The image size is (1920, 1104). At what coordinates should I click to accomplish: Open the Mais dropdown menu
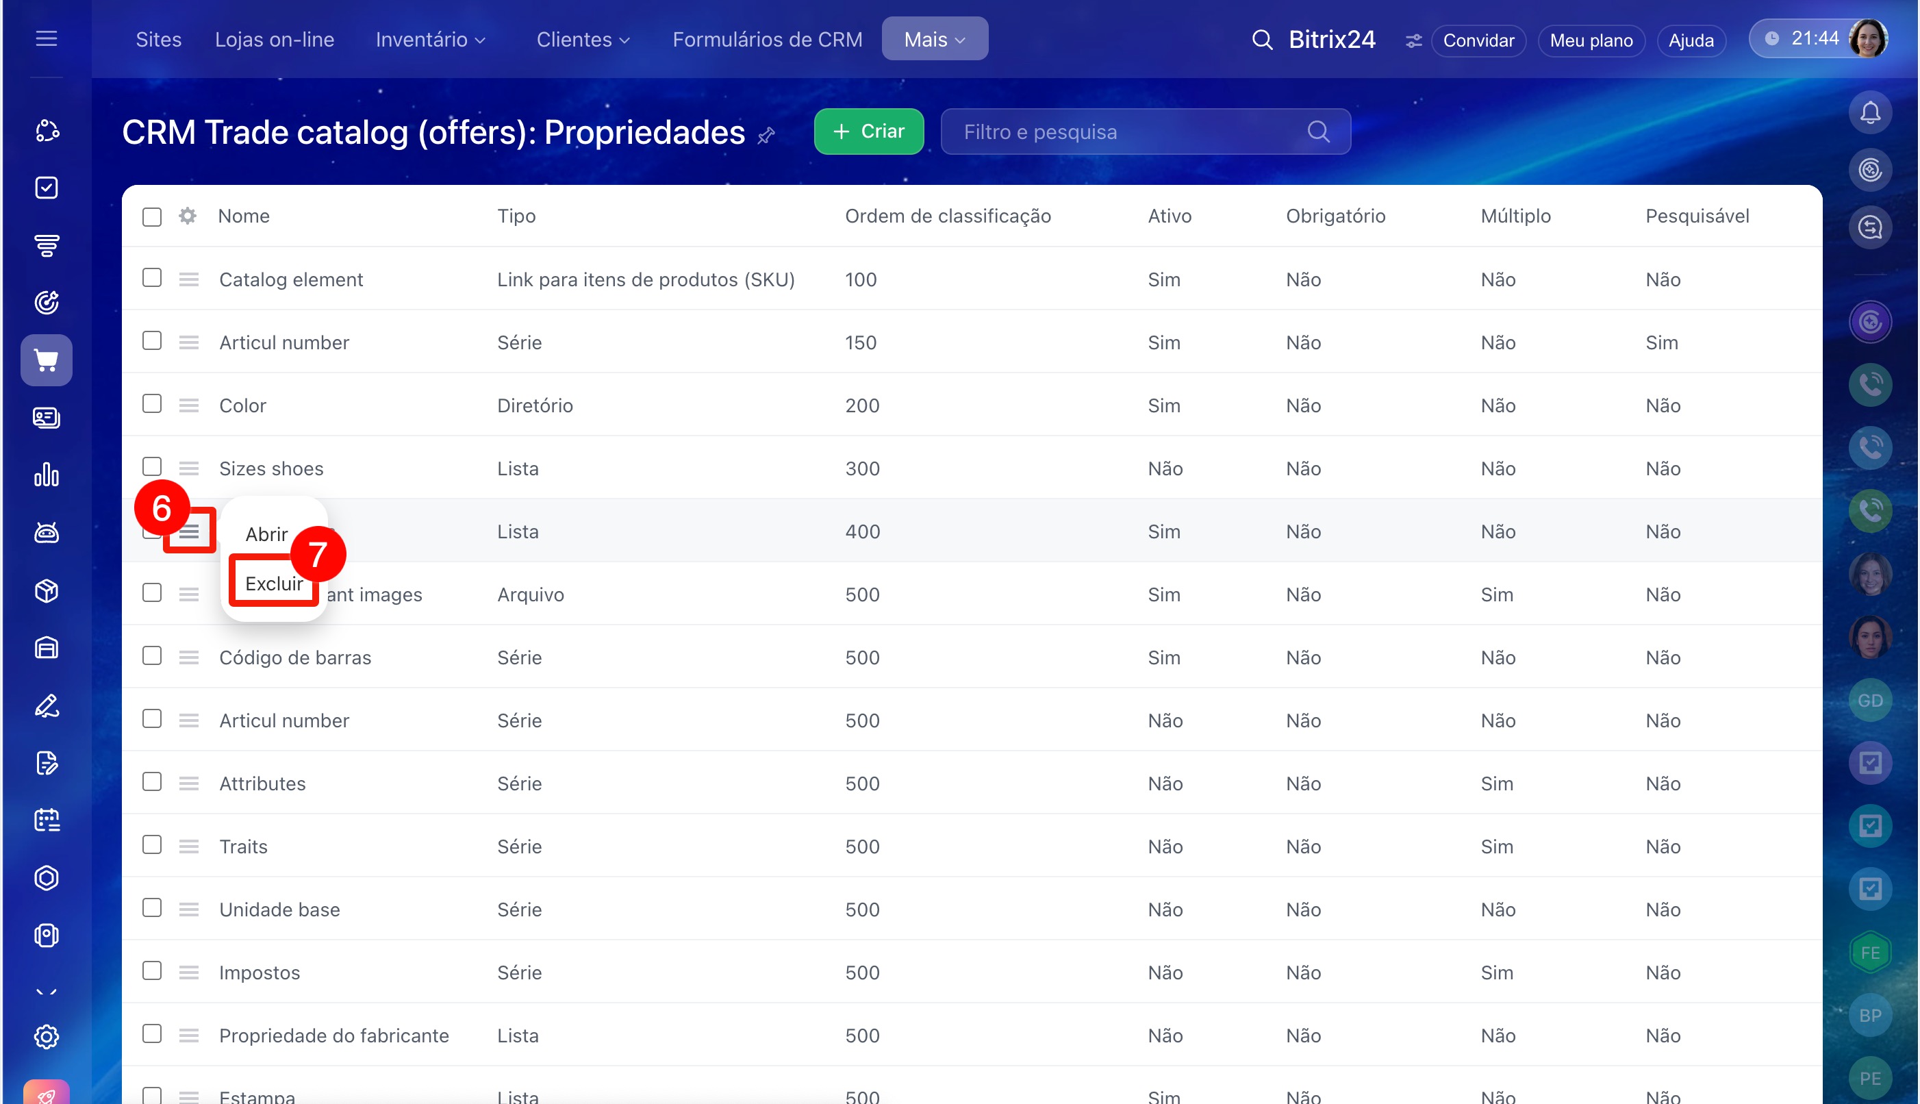(x=934, y=40)
